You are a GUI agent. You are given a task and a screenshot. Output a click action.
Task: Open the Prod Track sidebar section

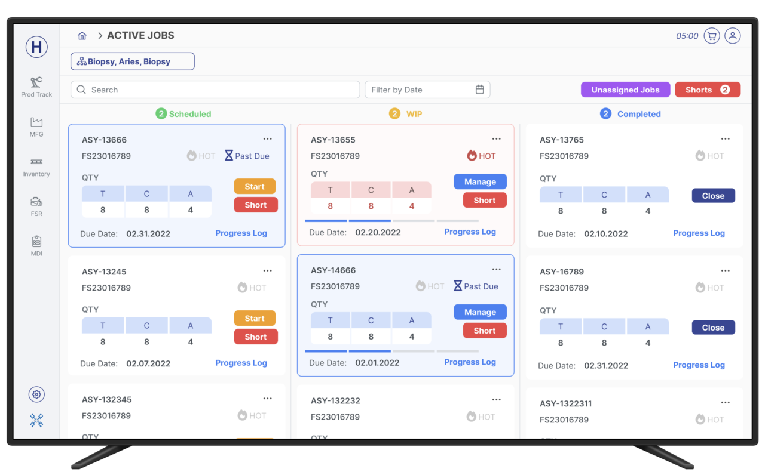click(36, 87)
